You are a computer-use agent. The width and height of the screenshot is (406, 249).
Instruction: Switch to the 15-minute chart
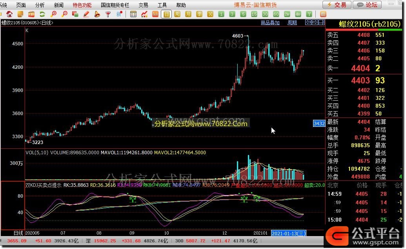tap(254, 14)
